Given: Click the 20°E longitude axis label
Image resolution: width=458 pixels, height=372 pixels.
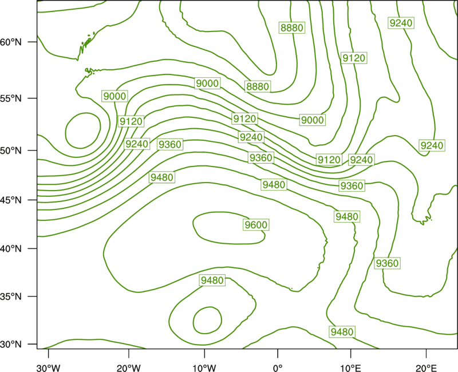Looking at the screenshot, I should [x=426, y=368].
